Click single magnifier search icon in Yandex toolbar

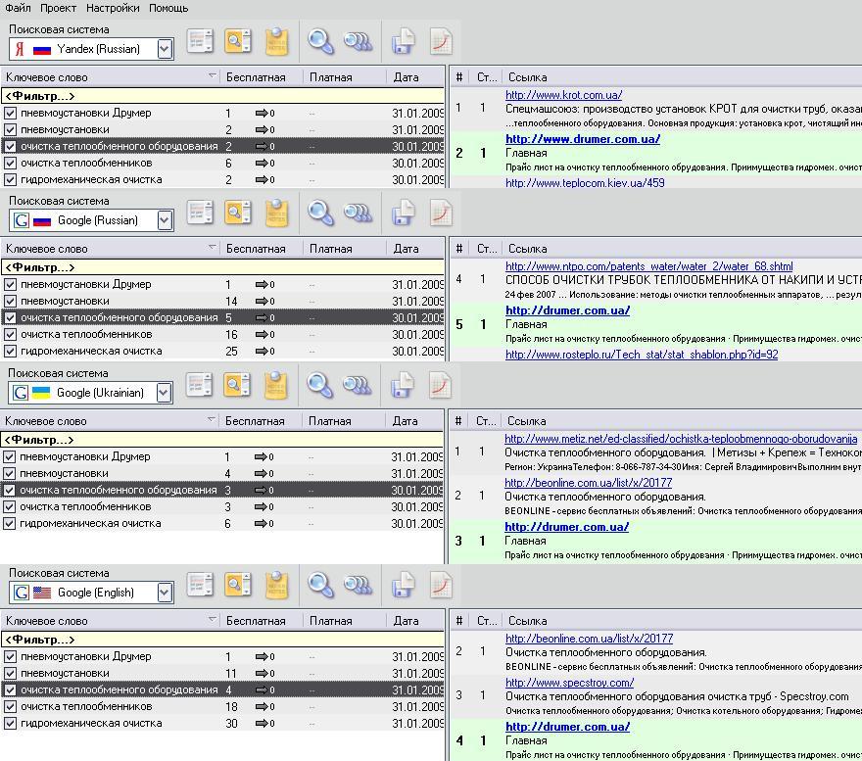point(319,41)
